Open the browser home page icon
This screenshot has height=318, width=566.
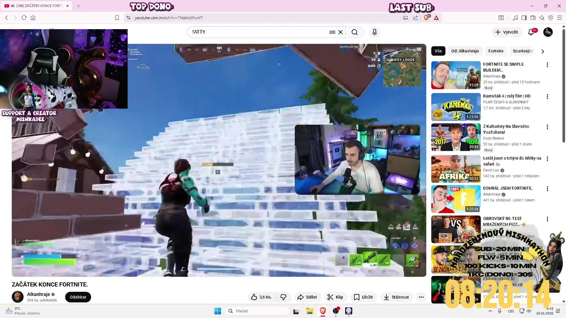[33, 18]
